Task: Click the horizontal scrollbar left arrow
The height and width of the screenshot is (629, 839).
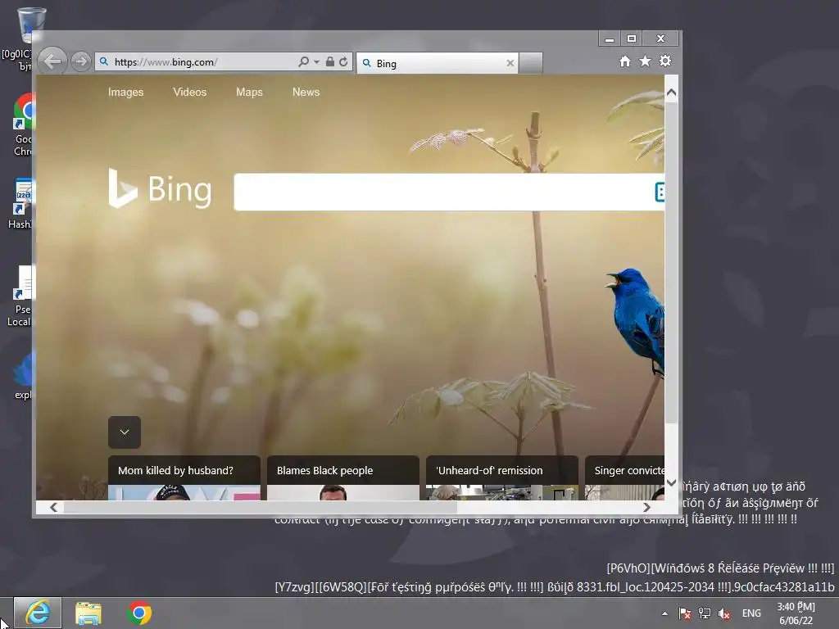Action: [x=53, y=507]
